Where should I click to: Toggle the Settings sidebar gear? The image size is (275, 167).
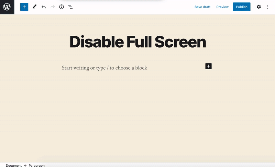[259, 7]
